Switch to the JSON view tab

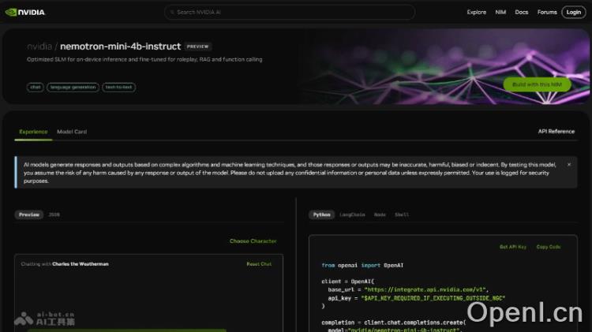click(54, 214)
